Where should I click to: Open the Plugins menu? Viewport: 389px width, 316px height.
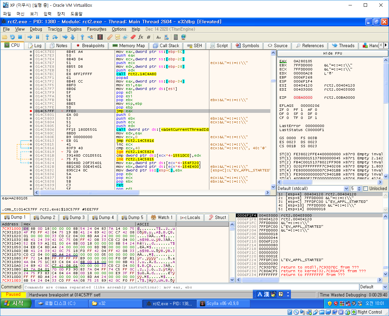click(74, 29)
